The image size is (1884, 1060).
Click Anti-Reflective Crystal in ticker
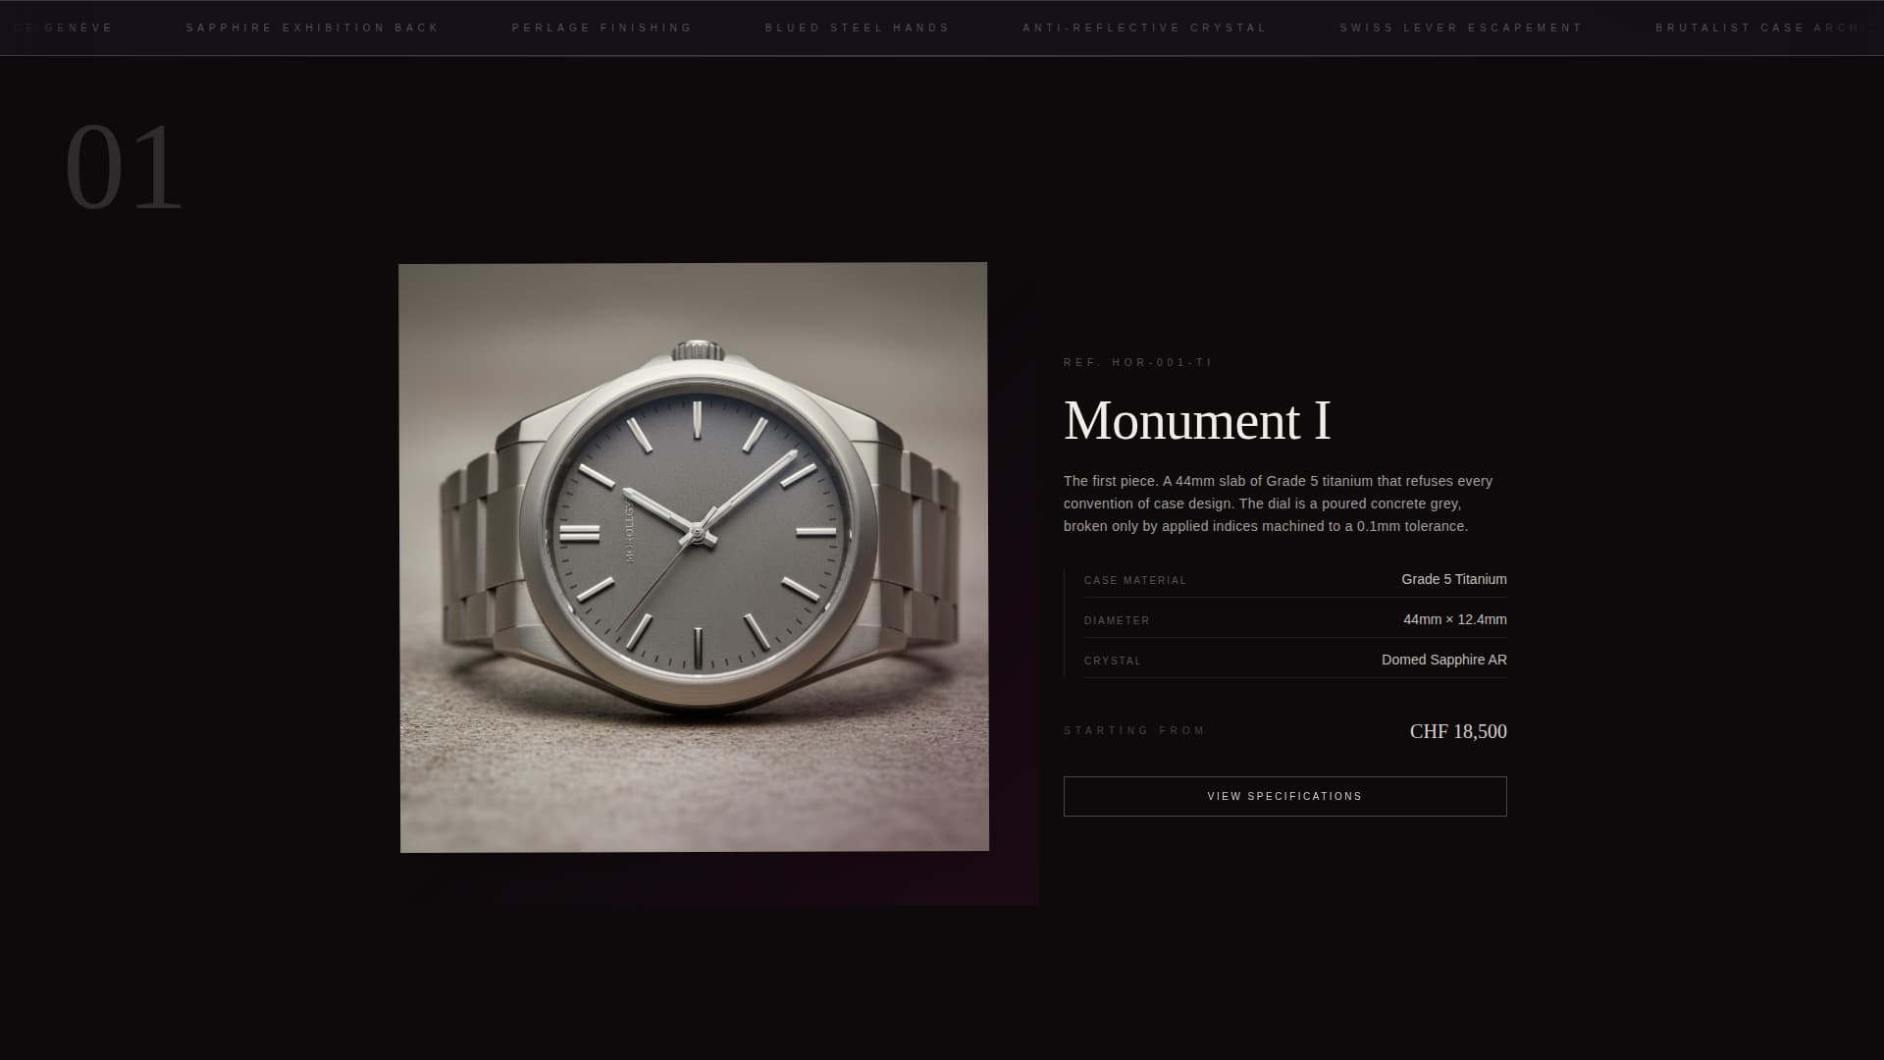click(1145, 27)
